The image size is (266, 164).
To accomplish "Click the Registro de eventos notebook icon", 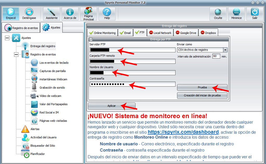I will 25,54.
